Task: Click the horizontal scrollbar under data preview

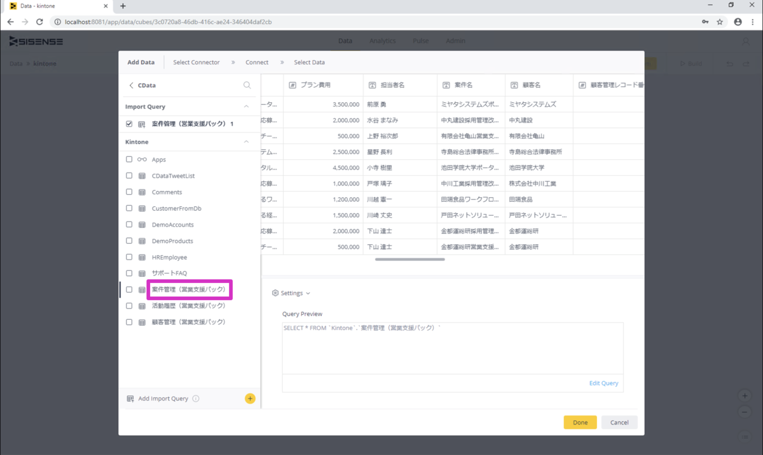Action: tap(410, 259)
